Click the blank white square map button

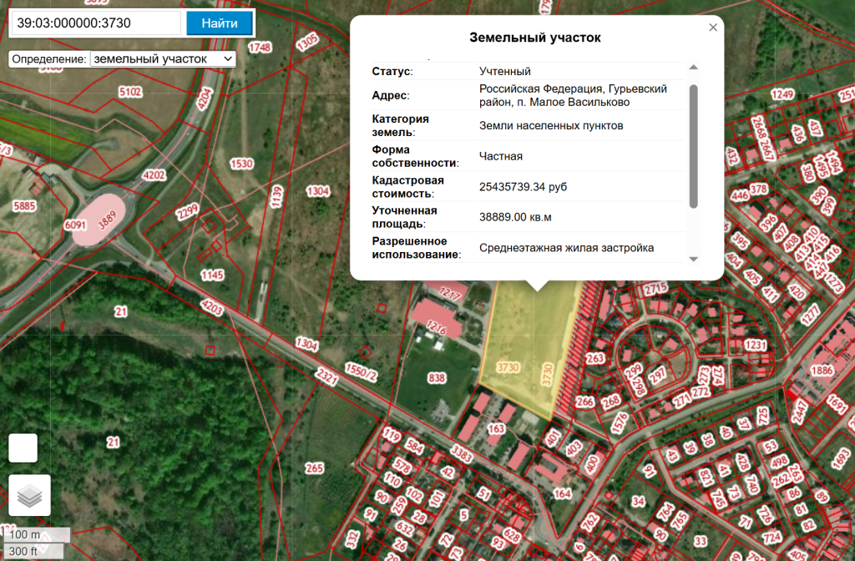coord(23,447)
